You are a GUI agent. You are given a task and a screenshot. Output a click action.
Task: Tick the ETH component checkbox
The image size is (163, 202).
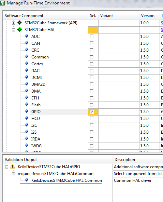(x=92, y=98)
